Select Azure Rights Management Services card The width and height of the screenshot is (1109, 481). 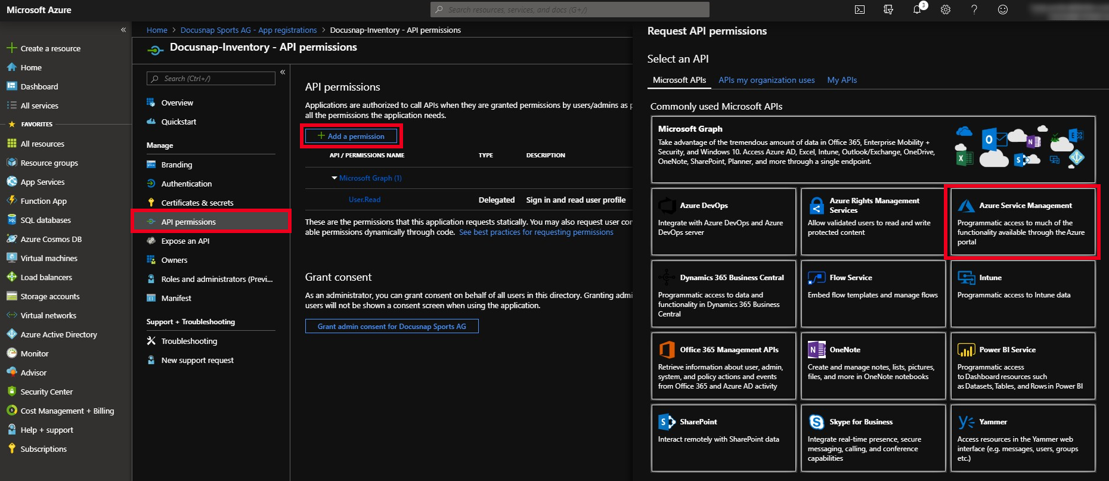tap(873, 222)
